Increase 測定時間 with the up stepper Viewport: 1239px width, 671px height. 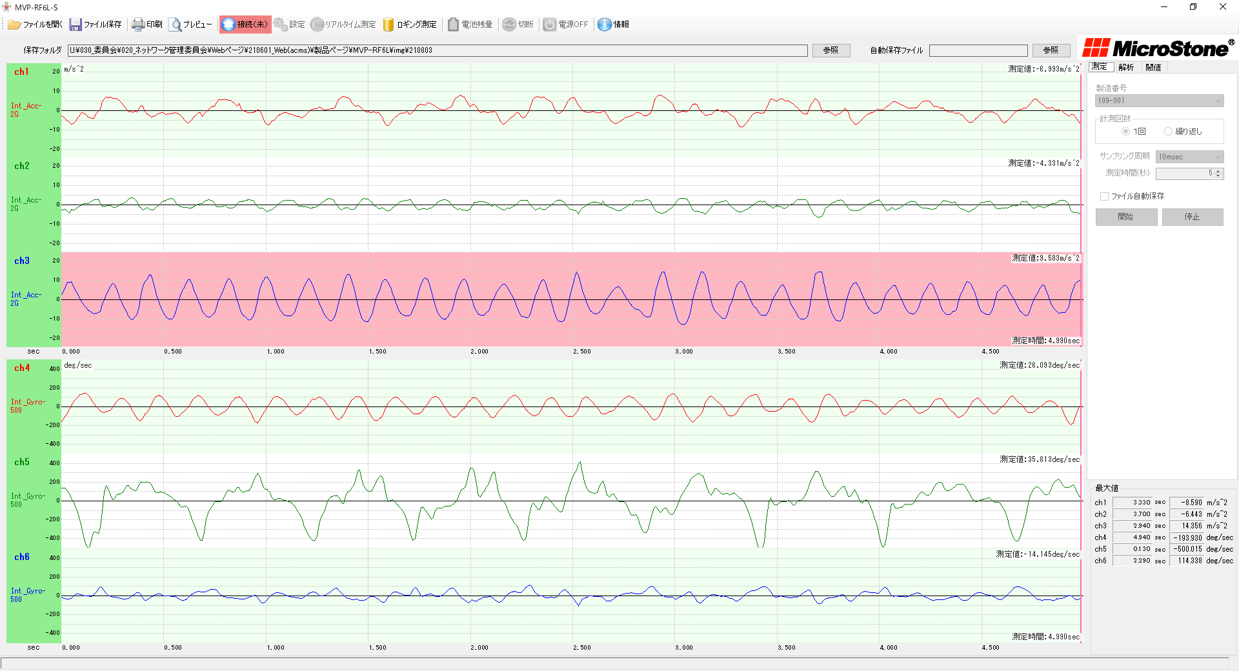coord(1218,171)
